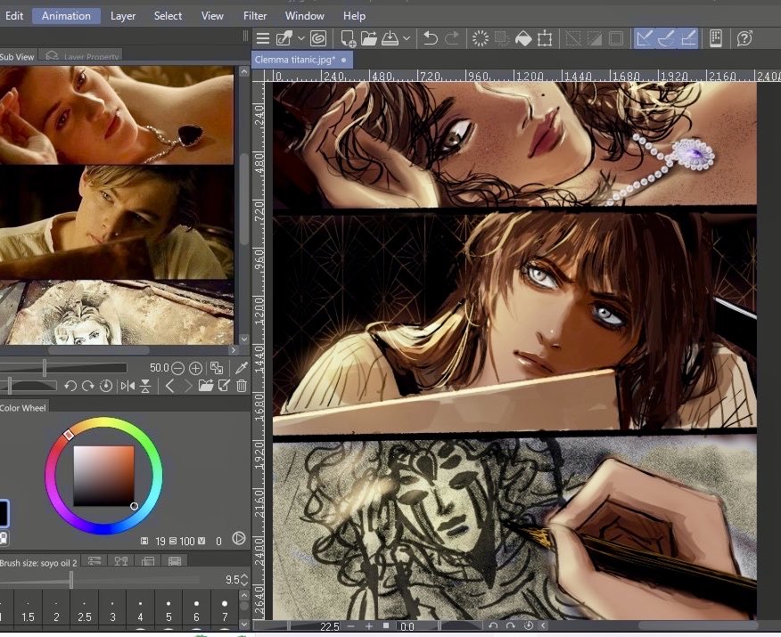Click the brush size slider

100,580
